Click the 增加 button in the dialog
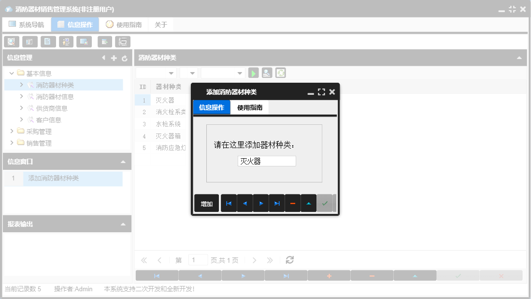 206,203
